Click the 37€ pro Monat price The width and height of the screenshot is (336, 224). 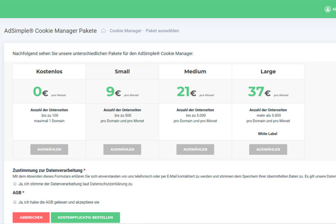(x=268, y=92)
